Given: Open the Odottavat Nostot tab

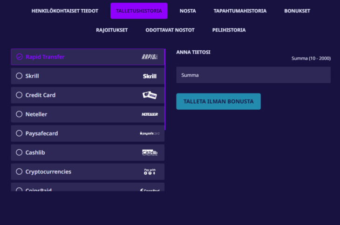Looking at the screenshot, I should (x=170, y=30).
